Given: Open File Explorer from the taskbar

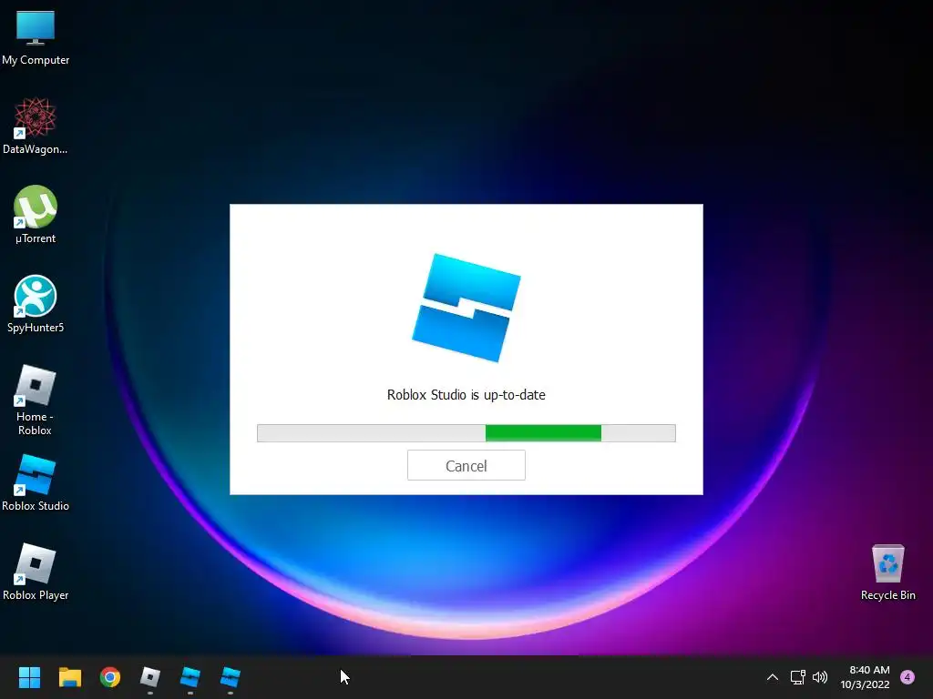Looking at the screenshot, I should 69,677.
